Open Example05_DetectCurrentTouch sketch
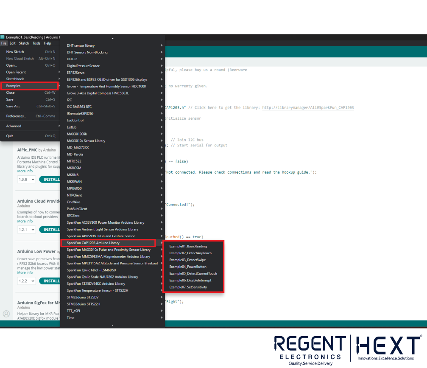 pyautogui.click(x=193, y=274)
